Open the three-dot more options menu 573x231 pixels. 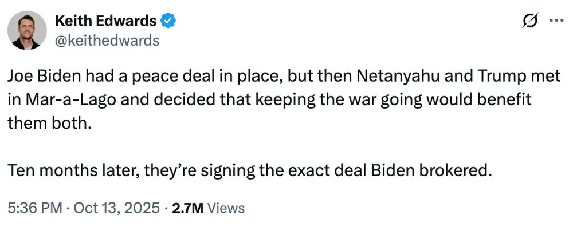(556, 22)
